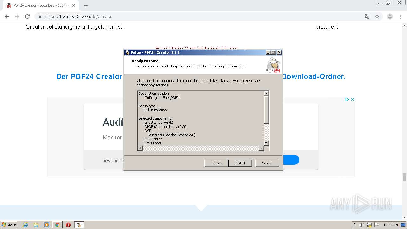Cancel the PDF24 Creator setup
This screenshot has height=229, width=407.
(x=267, y=163)
